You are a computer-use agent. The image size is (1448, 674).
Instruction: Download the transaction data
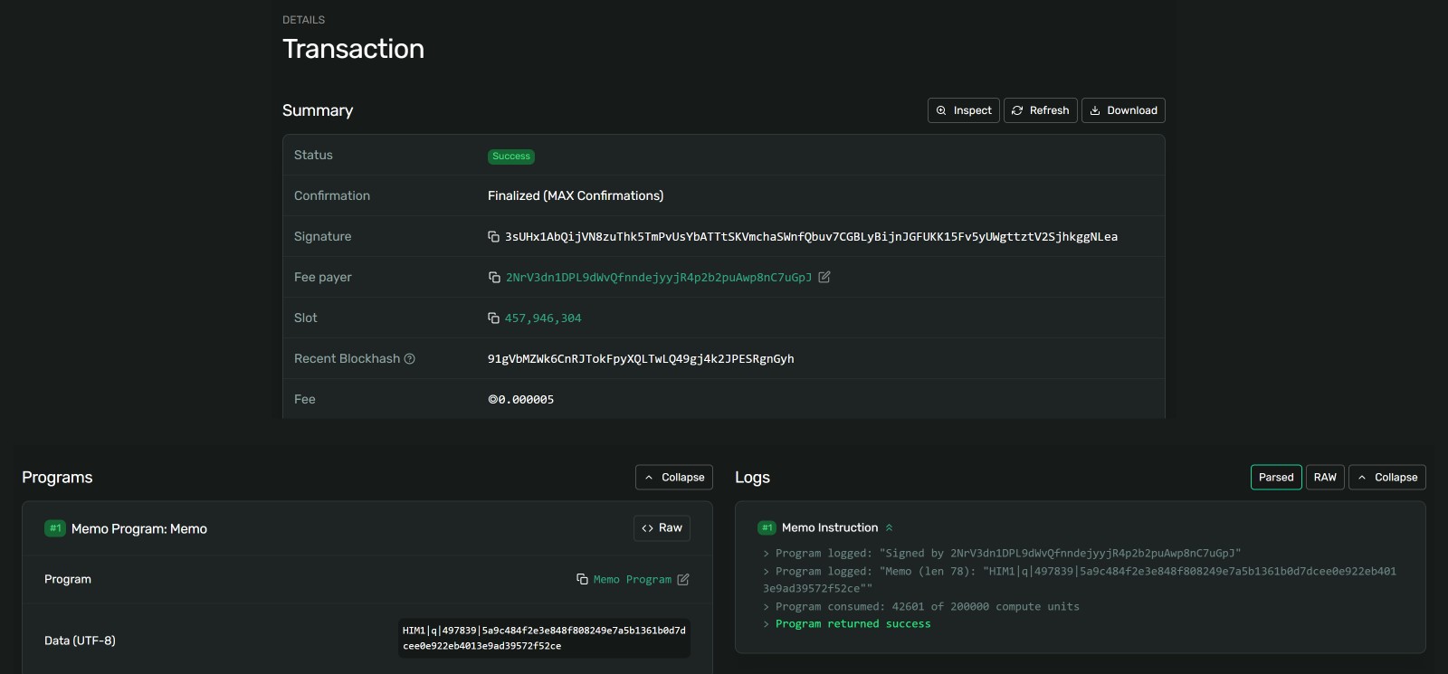coord(1123,110)
